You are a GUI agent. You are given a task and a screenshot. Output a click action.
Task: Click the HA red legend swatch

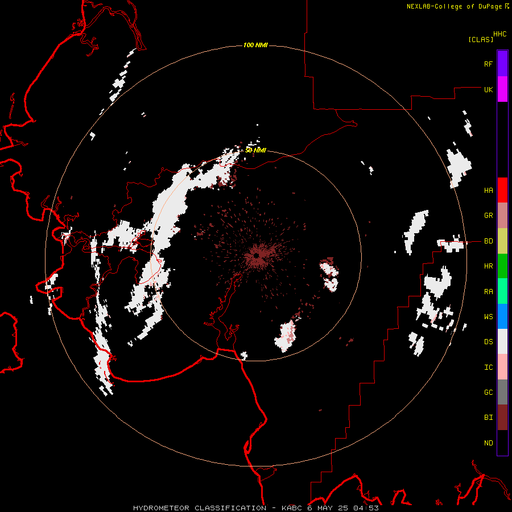502,190
